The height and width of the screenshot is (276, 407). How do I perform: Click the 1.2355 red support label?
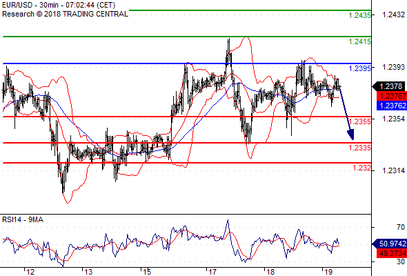pos(360,121)
